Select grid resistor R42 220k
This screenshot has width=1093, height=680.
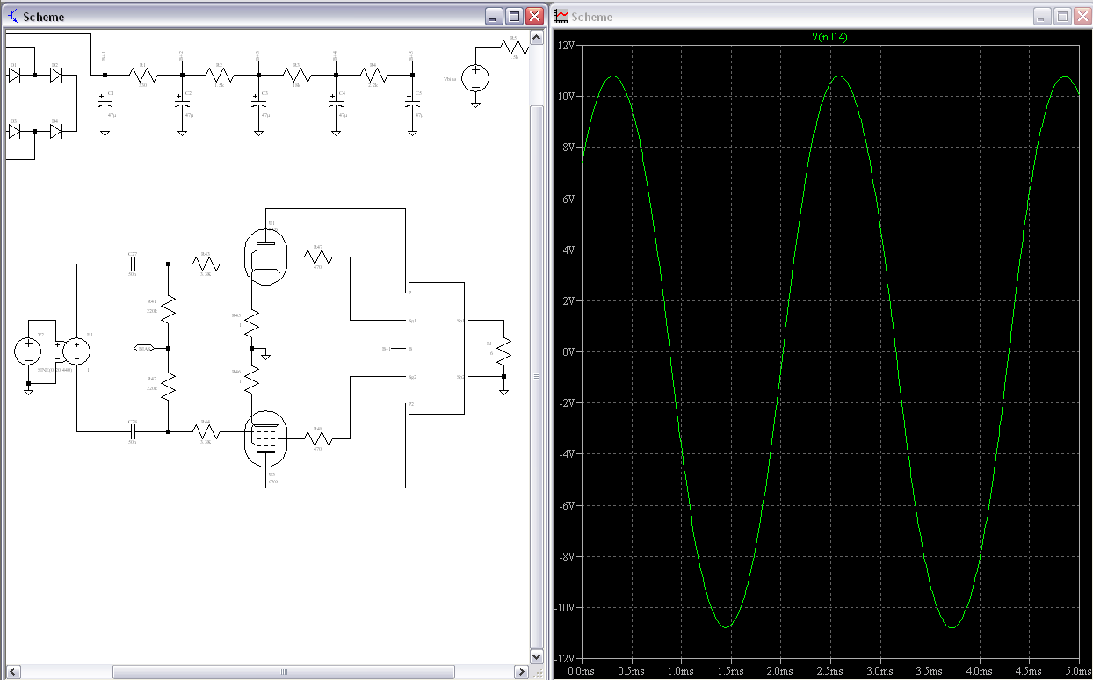[x=168, y=387]
